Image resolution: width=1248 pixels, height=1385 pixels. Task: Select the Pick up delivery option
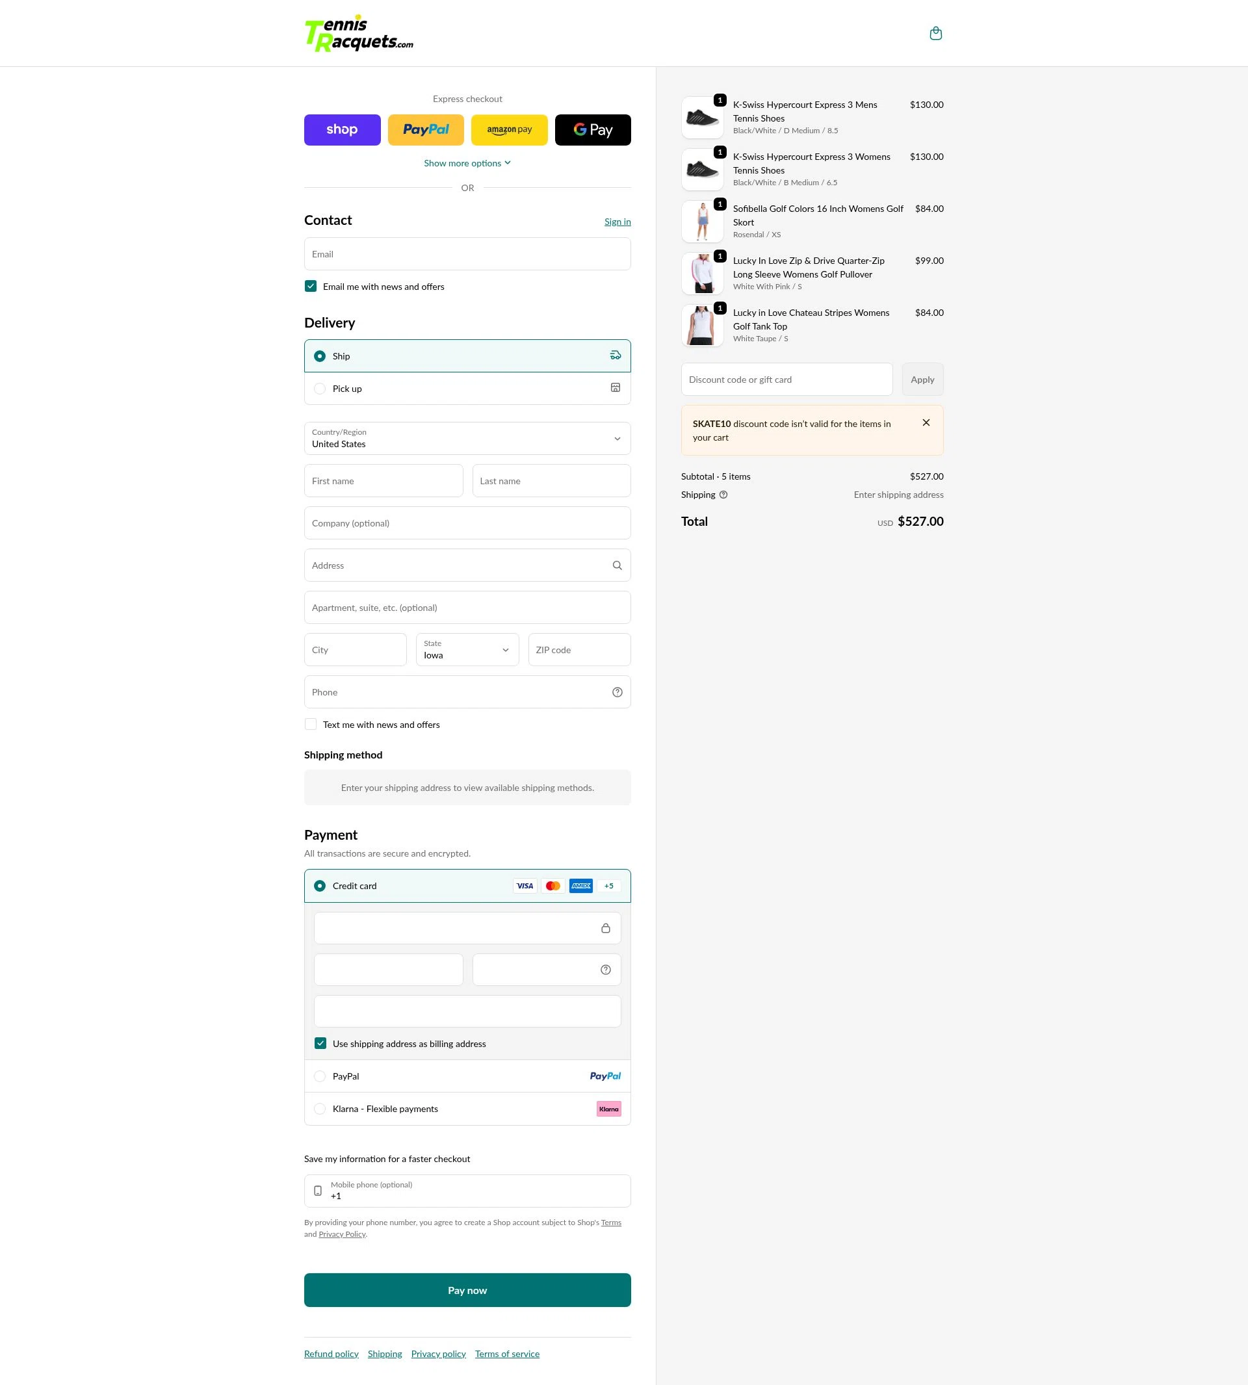pos(467,389)
